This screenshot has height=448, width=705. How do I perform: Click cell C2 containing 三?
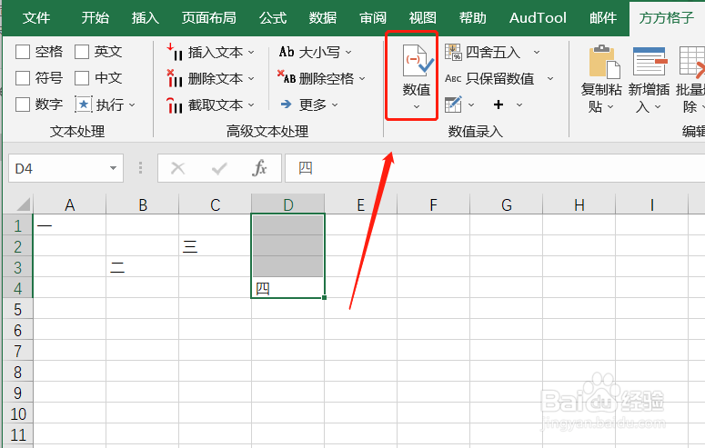coord(216,246)
